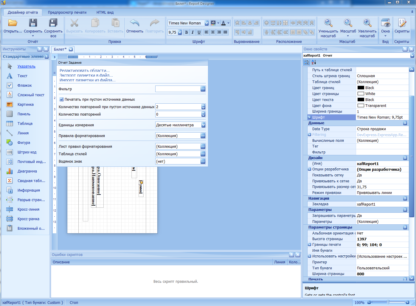
Task: Click the Высота страницы value 1397
Action: pos(362,239)
